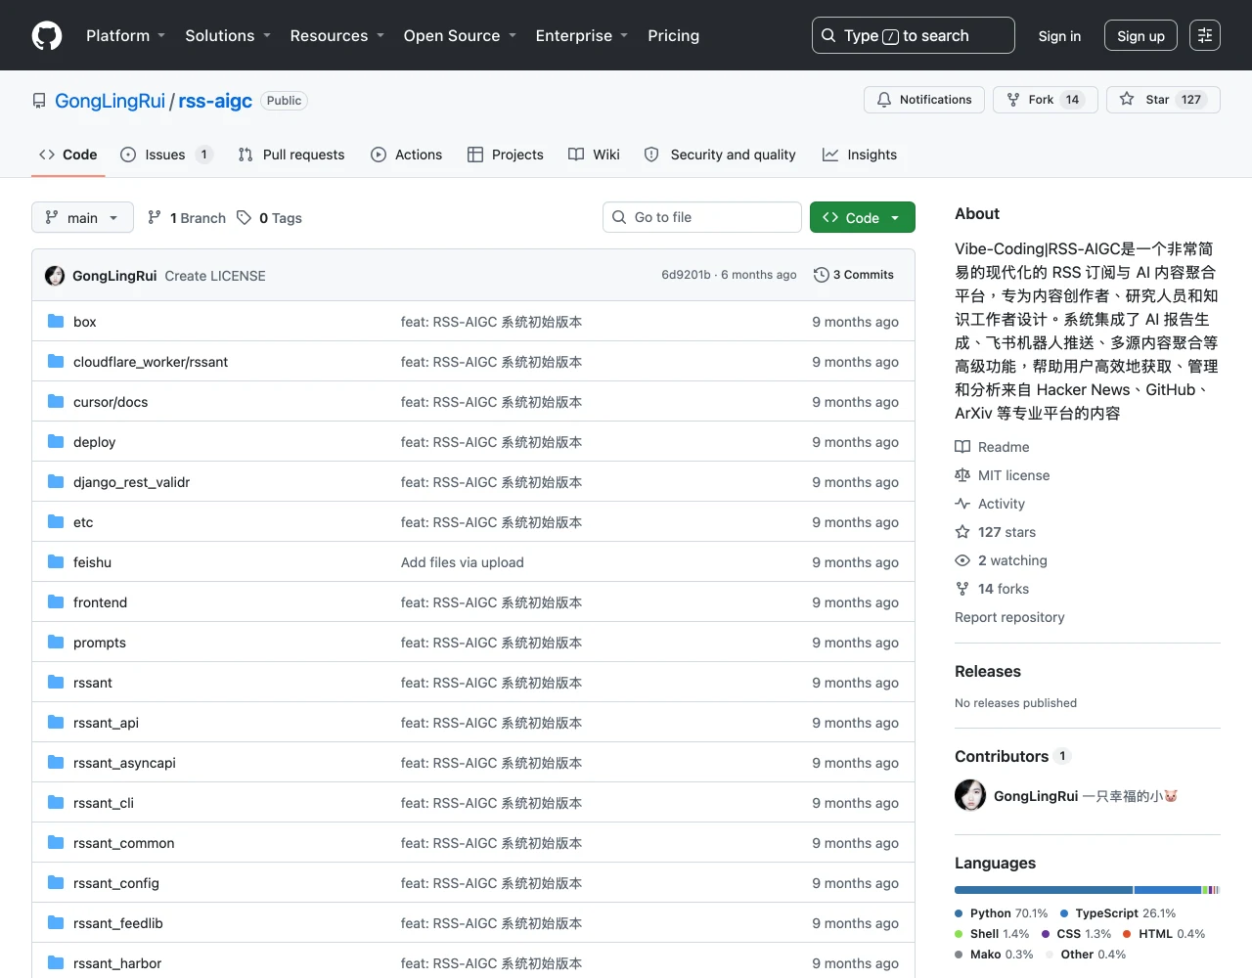1252x978 pixels.
Task: Expand the Open Source menu
Action: click(460, 35)
